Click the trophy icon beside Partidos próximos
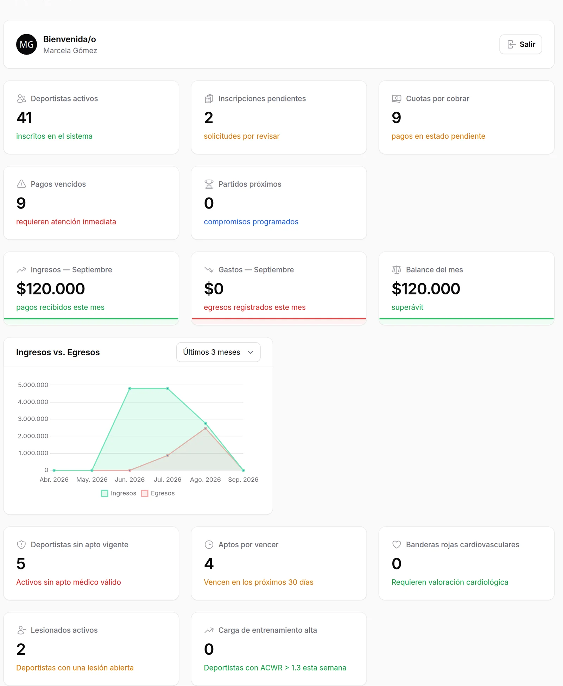 click(209, 184)
